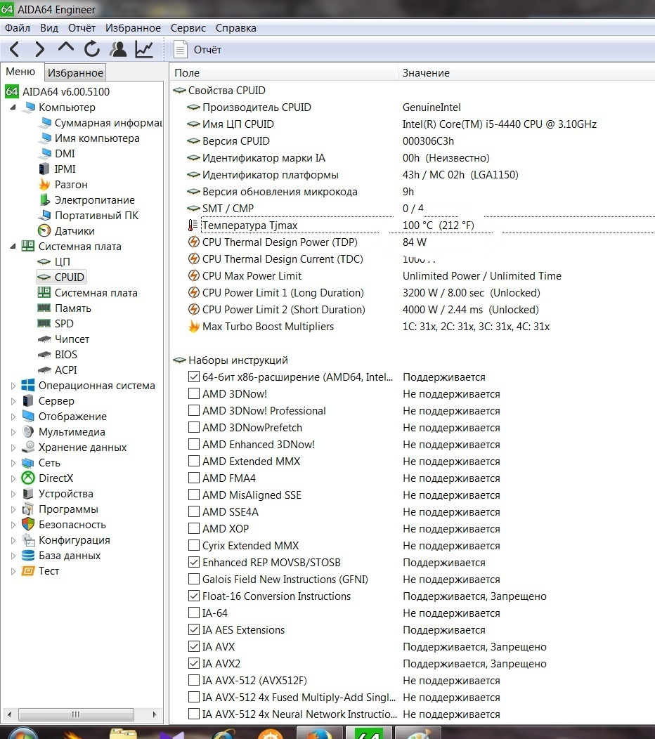Open the Справка menu
This screenshot has width=655, height=739.
click(x=235, y=28)
